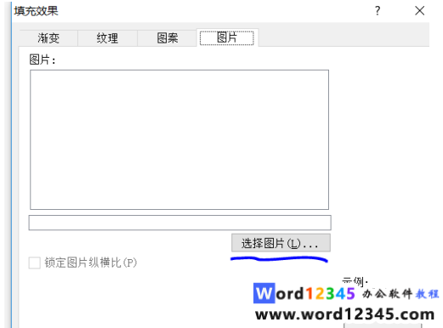
Task: Switch to the 渐变 tab
Action: tap(48, 38)
